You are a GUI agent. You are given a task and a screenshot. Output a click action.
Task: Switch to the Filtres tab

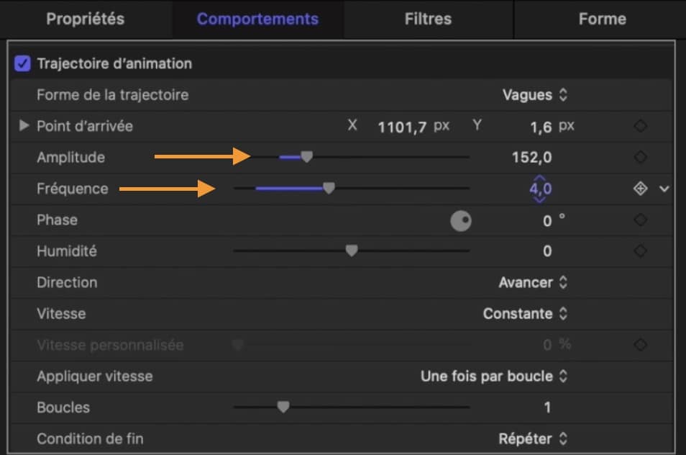[428, 19]
